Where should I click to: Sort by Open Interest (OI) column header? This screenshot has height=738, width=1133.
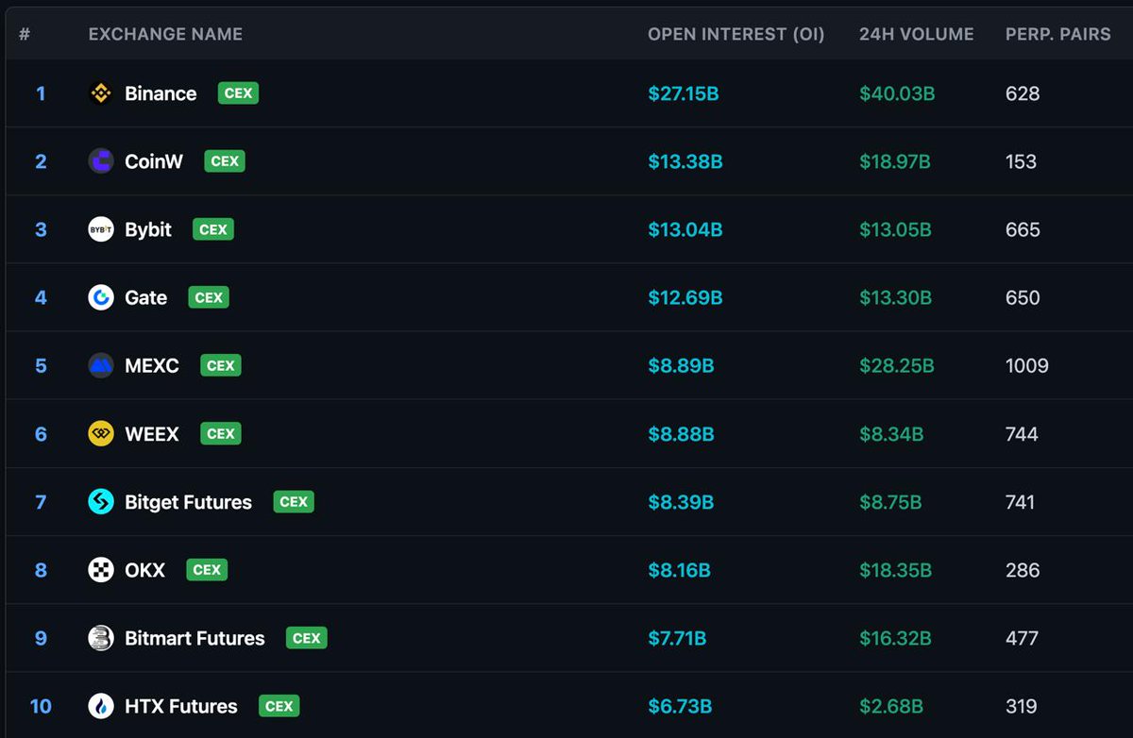(x=736, y=34)
